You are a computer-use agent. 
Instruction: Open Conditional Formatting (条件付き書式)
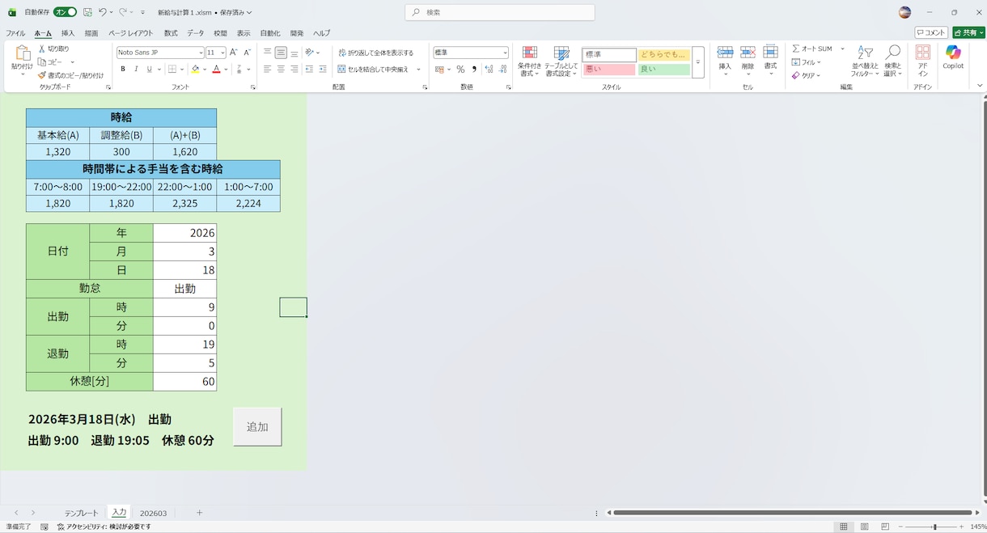coord(529,61)
